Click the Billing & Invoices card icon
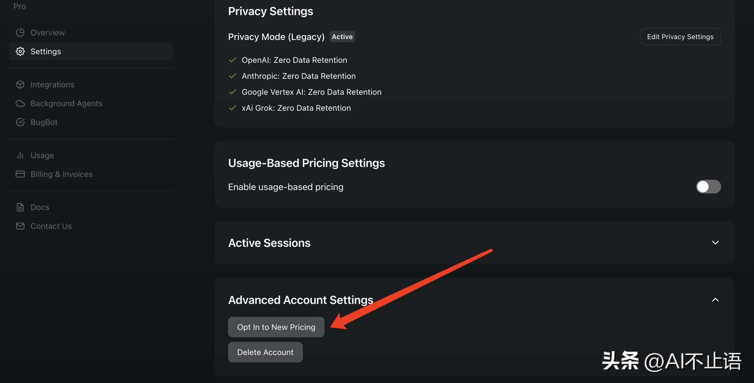754x383 pixels. coord(20,174)
